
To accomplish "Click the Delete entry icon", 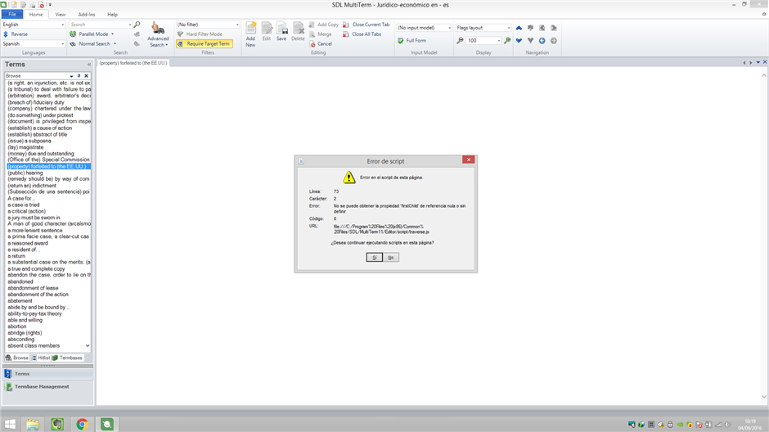I will click(x=298, y=31).
